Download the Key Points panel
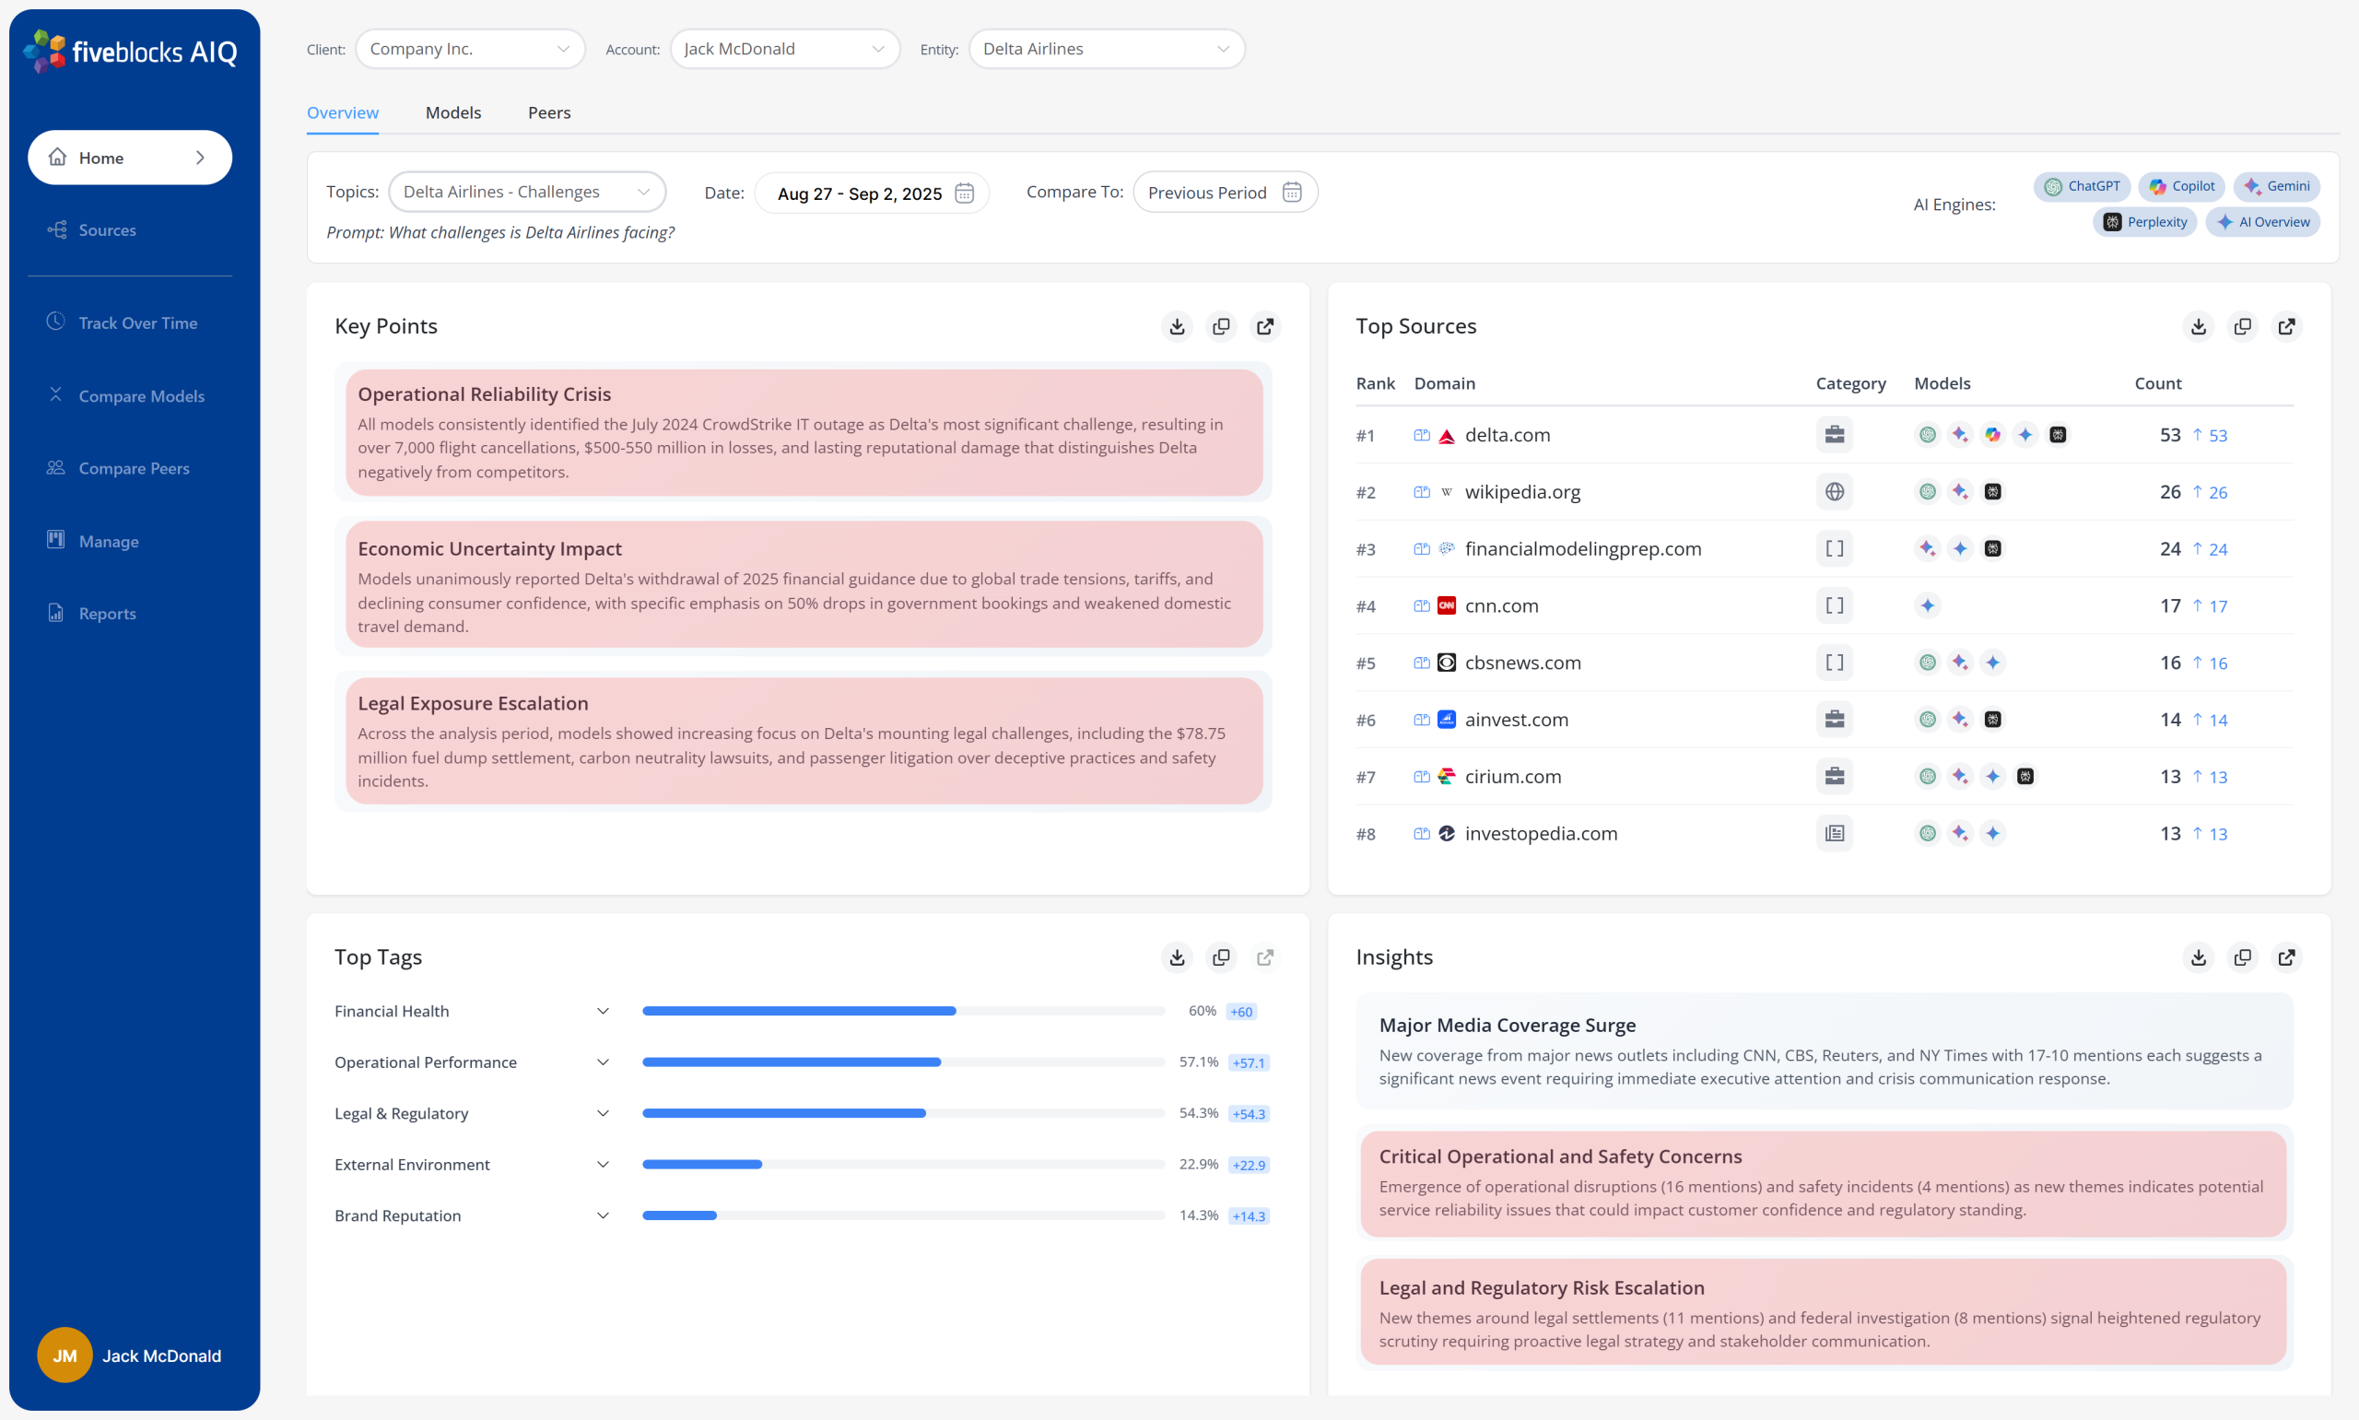Viewport: 2359px width, 1420px height. point(1177,326)
